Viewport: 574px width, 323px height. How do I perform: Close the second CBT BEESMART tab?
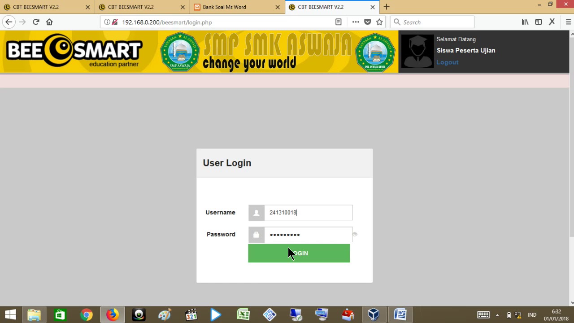[x=183, y=7]
